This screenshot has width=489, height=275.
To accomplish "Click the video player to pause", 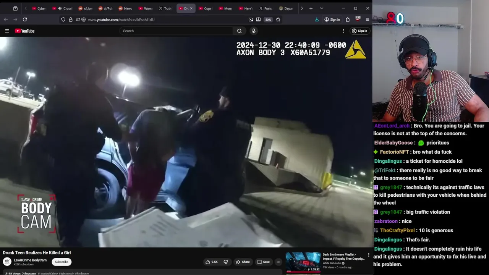I will click(186, 142).
